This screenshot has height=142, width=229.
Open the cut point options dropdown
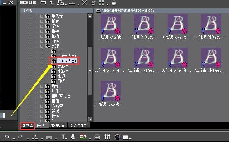[x=42, y=139]
